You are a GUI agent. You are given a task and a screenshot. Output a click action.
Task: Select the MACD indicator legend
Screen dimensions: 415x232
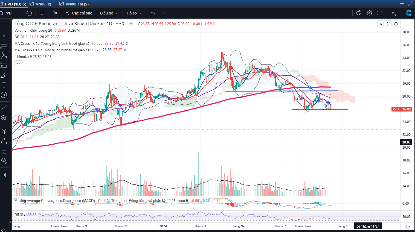[101, 201]
